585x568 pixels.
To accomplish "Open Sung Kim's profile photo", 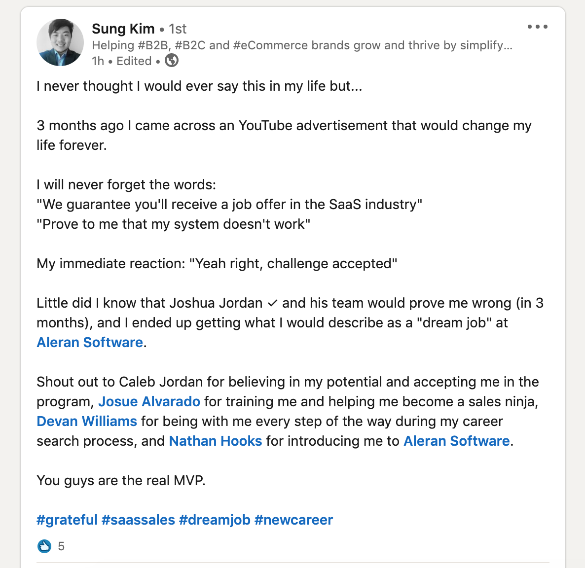I will pos(60,42).
